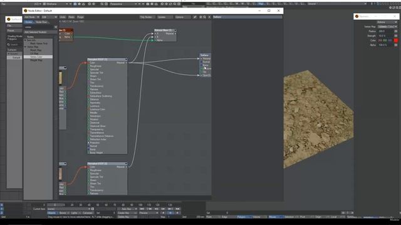401x225 pixels.
Task: Open the Principled BSDF (2) node dropdown arrow
Action: pyautogui.click(x=126, y=164)
